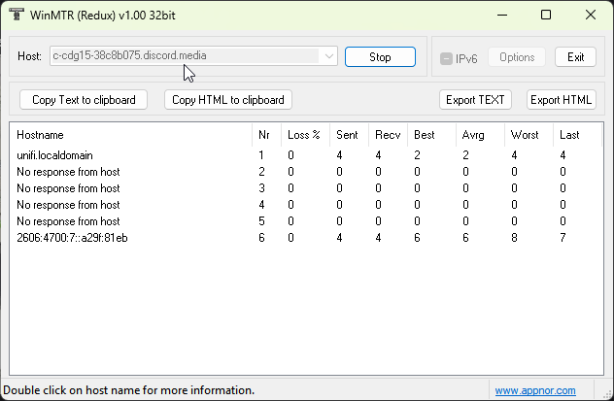Maximize the WinMTR window

pyautogui.click(x=546, y=15)
